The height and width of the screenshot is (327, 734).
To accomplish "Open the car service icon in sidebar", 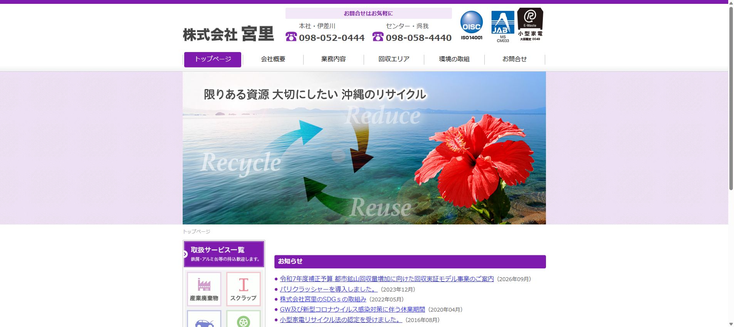I will click(x=204, y=319).
